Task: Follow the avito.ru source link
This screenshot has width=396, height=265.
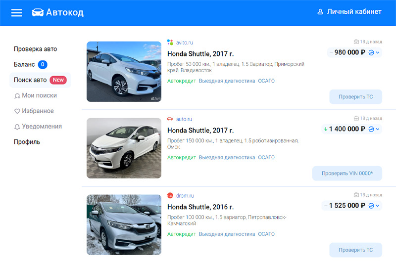Action: pyautogui.click(x=184, y=43)
